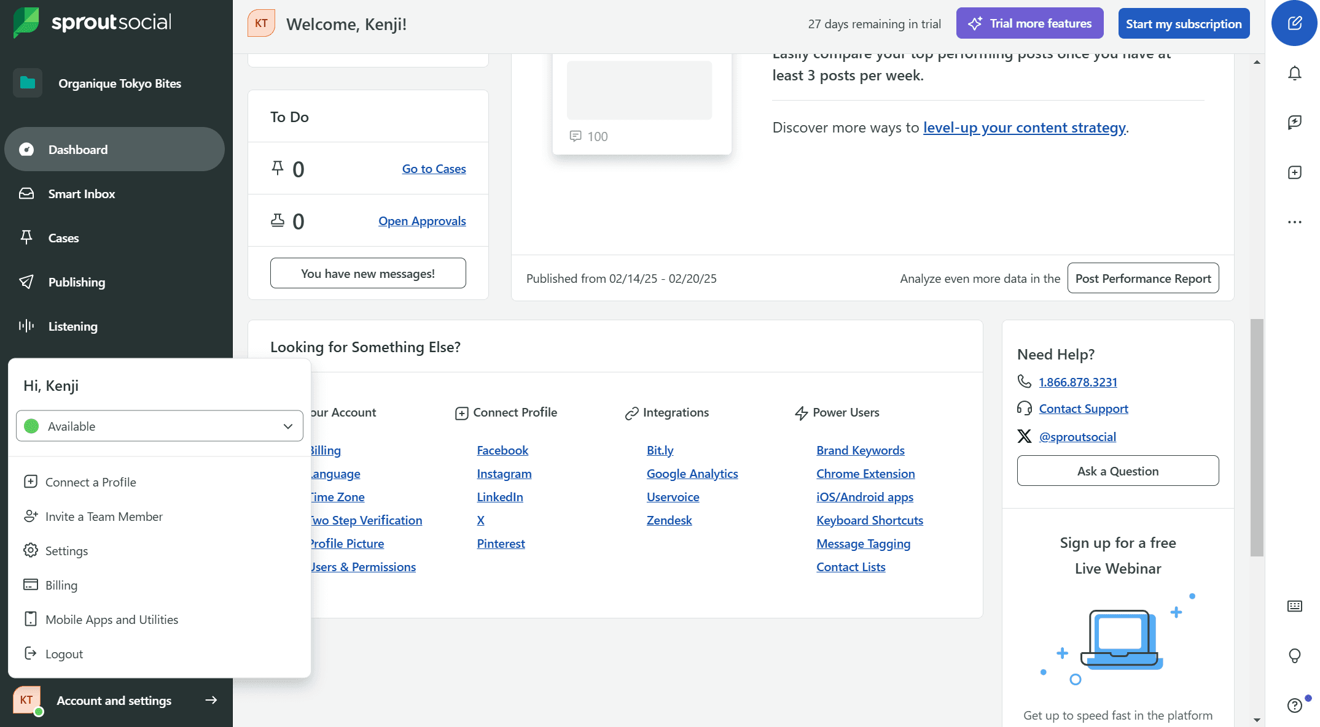1320x727 pixels.
Task: Click the Organique Tokyo Bites folder icon
Action: (28, 83)
